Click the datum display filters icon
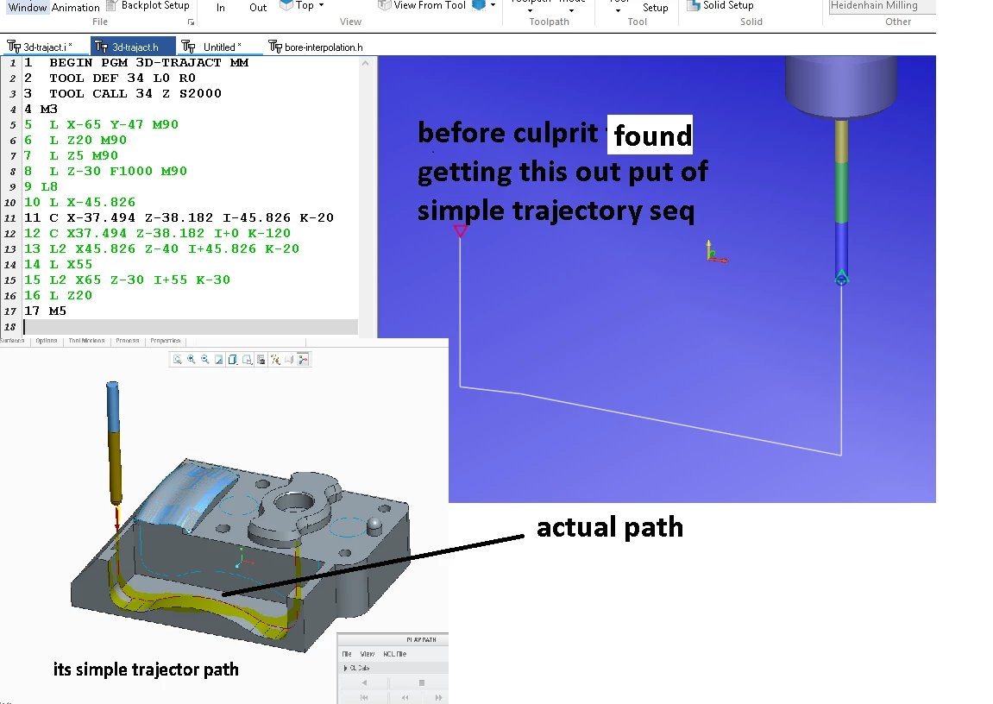This screenshot has width=993, height=704. [275, 360]
